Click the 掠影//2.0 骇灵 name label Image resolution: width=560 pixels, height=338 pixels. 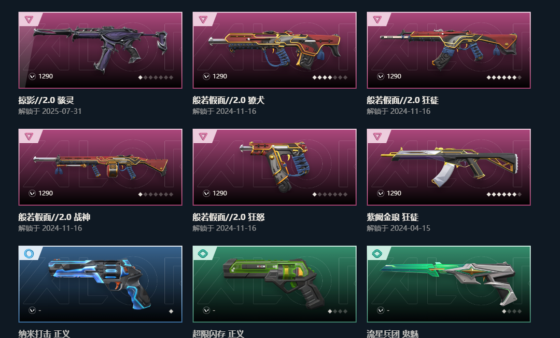(x=46, y=100)
